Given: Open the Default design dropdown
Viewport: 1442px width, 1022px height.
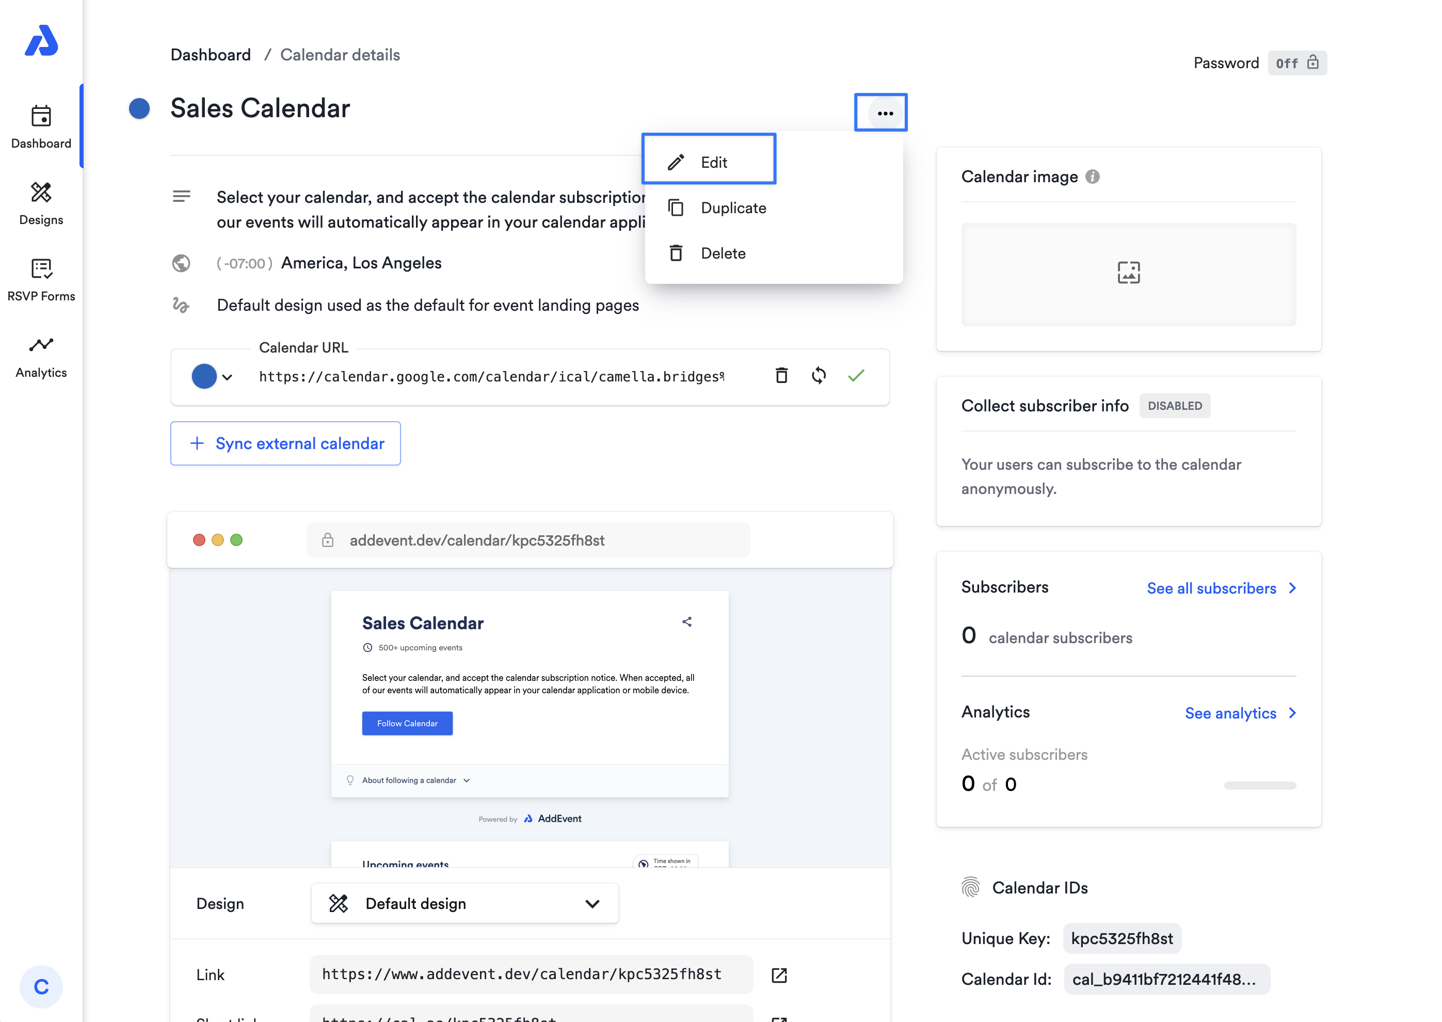Looking at the screenshot, I should coord(464,904).
